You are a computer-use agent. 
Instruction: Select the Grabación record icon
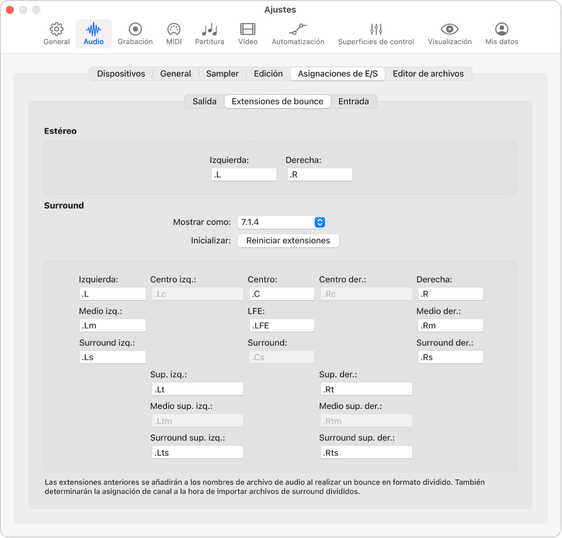pos(135,29)
